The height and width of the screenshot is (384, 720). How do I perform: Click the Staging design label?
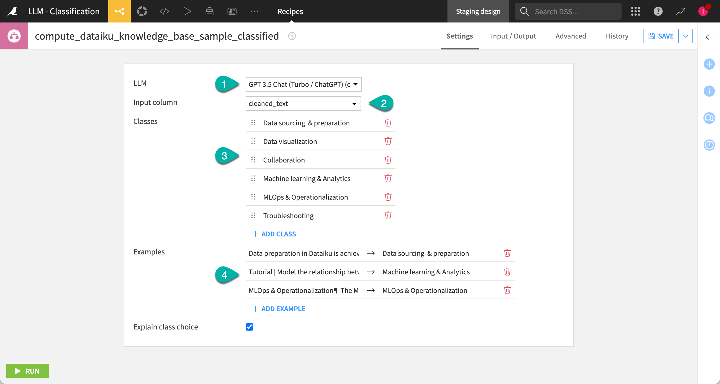pyautogui.click(x=478, y=11)
